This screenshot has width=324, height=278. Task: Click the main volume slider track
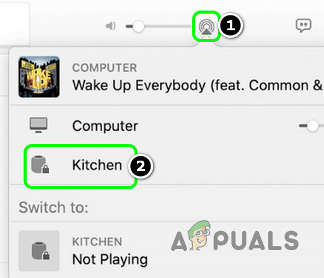pyautogui.click(x=159, y=27)
